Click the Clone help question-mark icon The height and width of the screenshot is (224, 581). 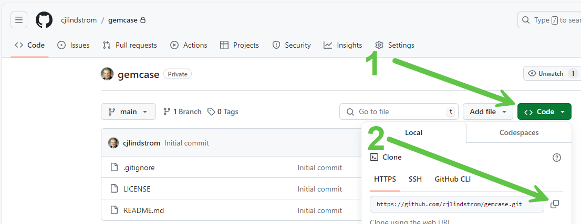click(556, 158)
